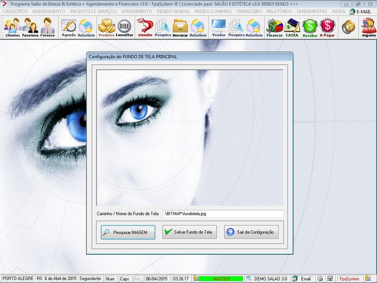Click the Atender service icon

tap(145, 27)
